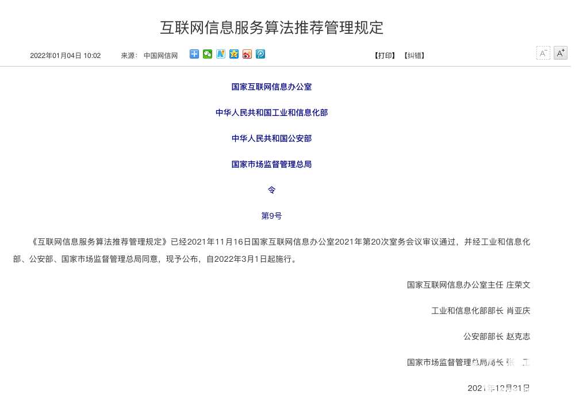Decrease font size with the A- button
The height and width of the screenshot is (403, 579).
coord(543,53)
